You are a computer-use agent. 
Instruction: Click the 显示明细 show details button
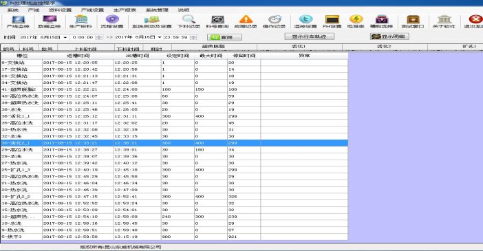(x=389, y=36)
